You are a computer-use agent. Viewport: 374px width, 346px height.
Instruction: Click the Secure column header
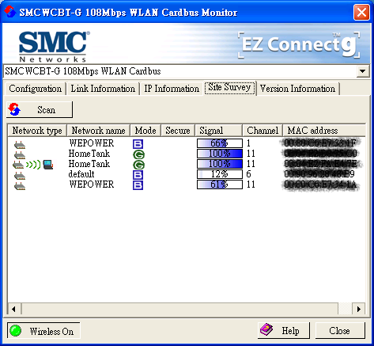coord(178,131)
